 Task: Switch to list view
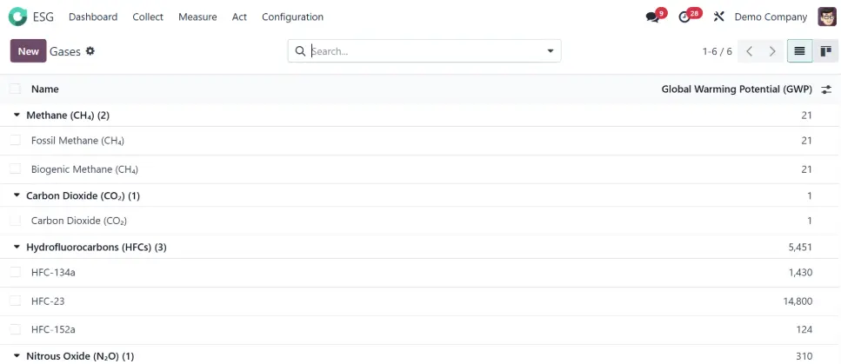coord(799,51)
